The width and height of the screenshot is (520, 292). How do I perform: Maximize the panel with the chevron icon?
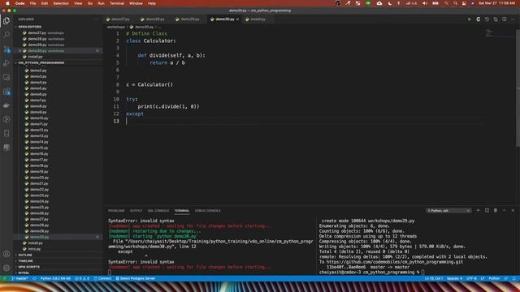tap(504, 211)
